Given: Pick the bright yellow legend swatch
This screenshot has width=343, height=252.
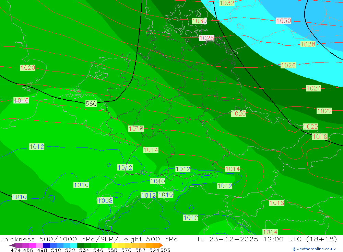Looking at the screenshot, I should coord(115,245).
